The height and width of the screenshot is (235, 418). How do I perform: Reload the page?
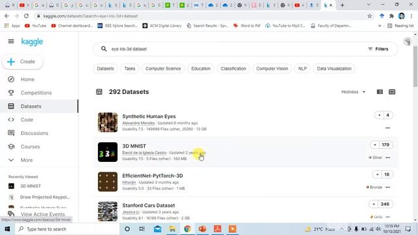[26, 16]
